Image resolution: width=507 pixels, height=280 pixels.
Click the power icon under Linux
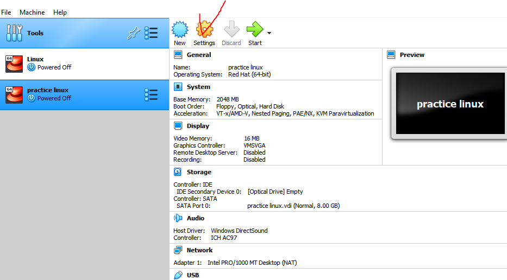[x=31, y=67]
